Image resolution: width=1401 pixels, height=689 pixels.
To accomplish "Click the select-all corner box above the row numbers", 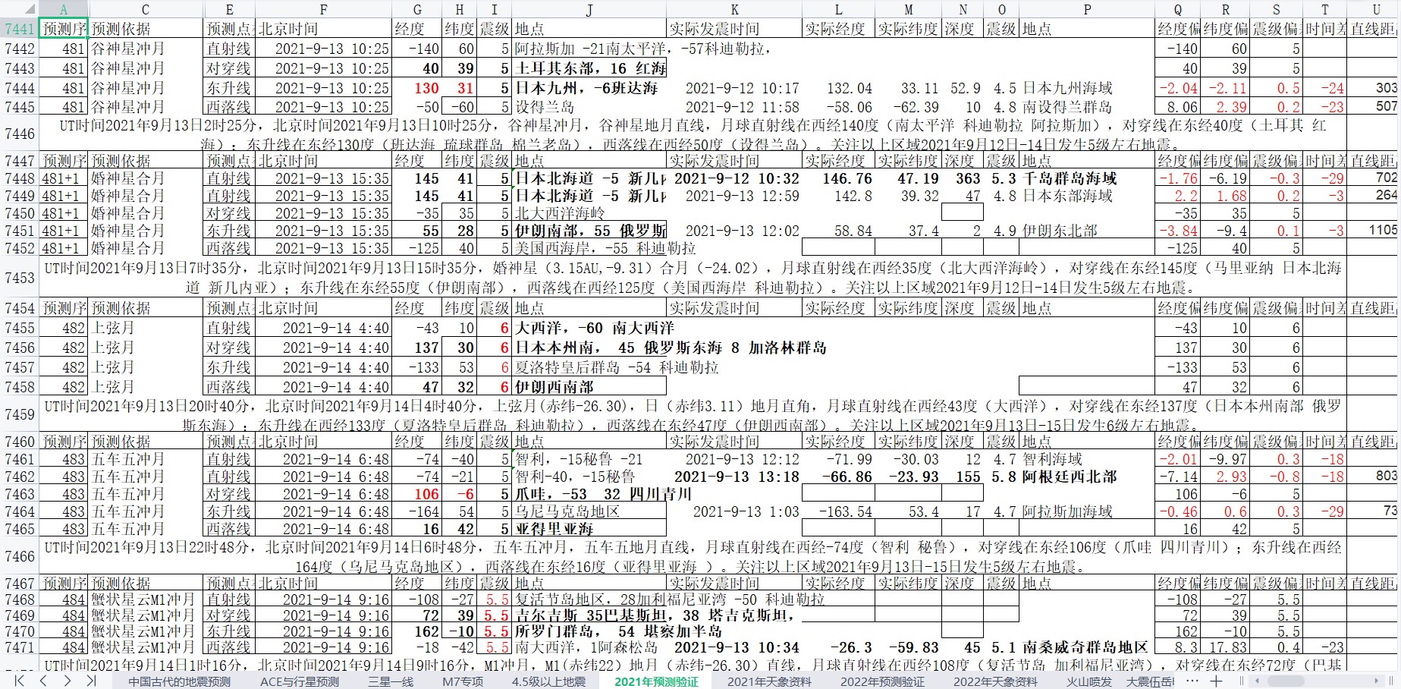I will (19, 9).
